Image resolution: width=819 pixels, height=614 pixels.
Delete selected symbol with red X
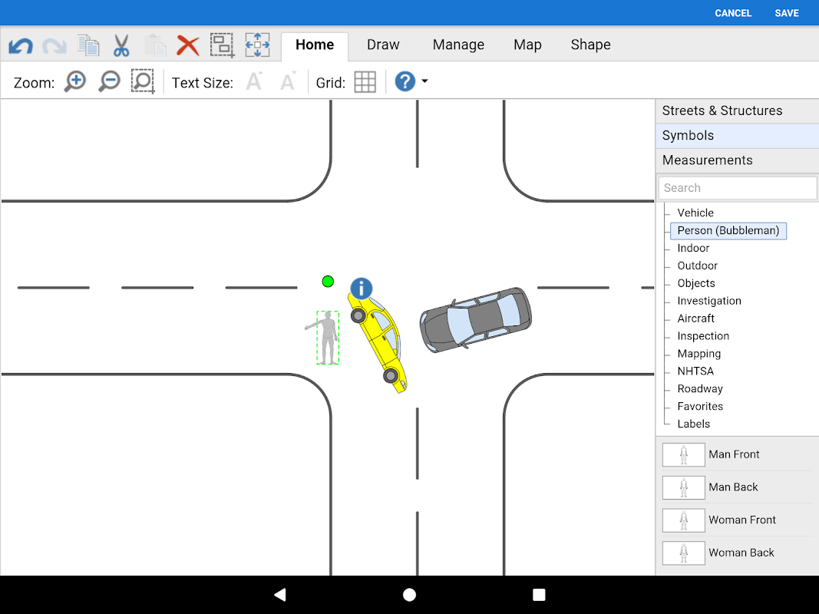tap(187, 45)
